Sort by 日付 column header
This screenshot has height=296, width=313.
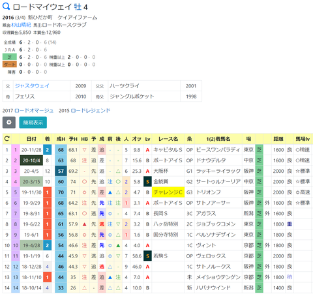click(31, 139)
